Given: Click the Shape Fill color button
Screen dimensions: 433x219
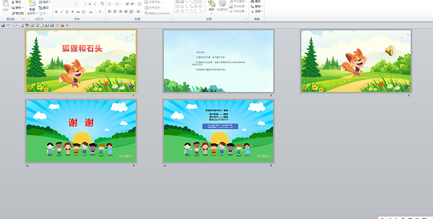Looking at the screenshot, I should 238,1.
